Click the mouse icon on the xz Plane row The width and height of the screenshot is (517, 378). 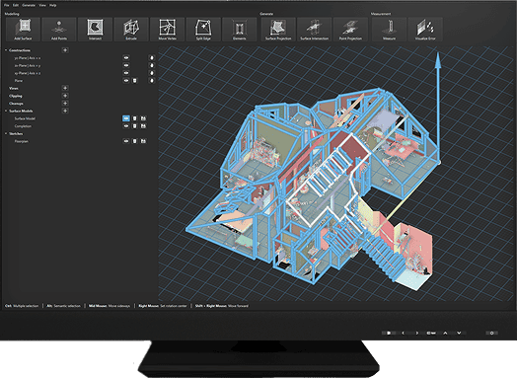[x=152, y=65]
